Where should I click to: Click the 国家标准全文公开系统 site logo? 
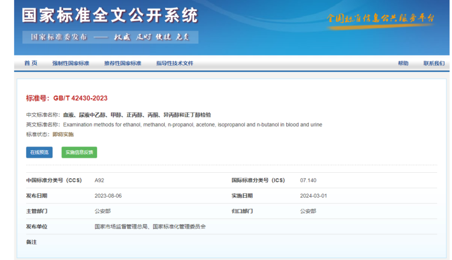110,15
